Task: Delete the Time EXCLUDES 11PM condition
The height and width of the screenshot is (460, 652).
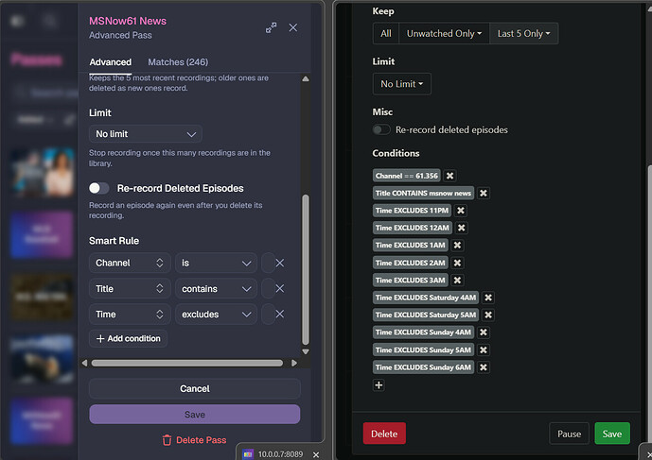Action: pos(461,211)
